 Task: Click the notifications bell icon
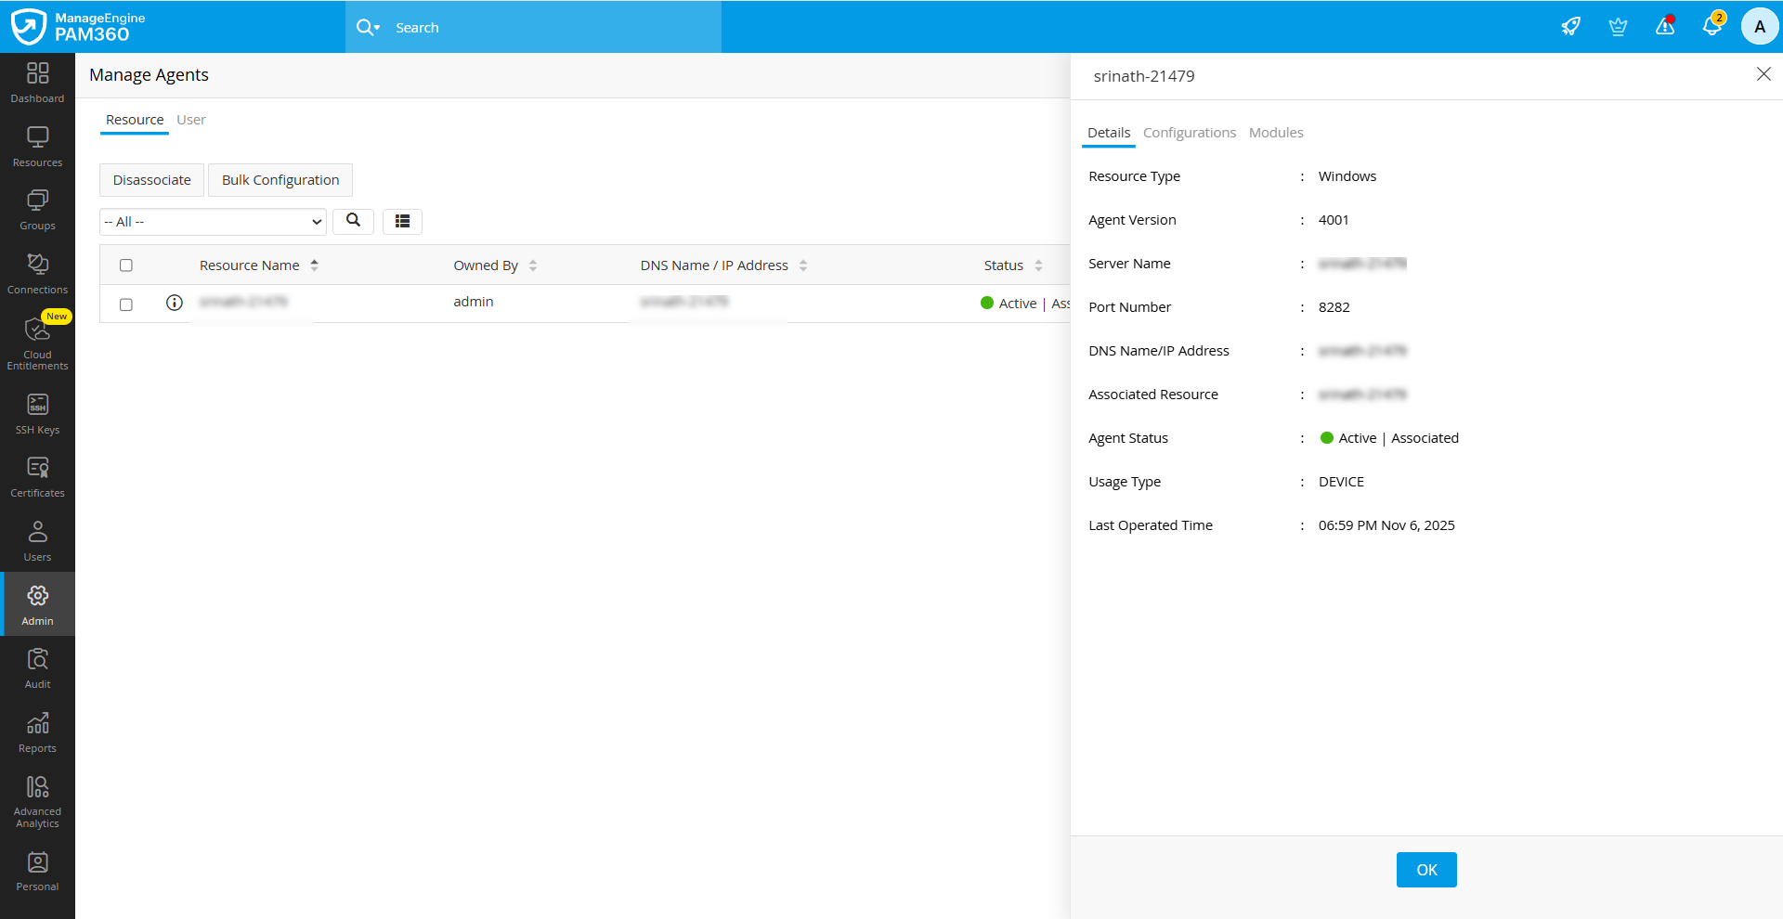(1711, 27)
